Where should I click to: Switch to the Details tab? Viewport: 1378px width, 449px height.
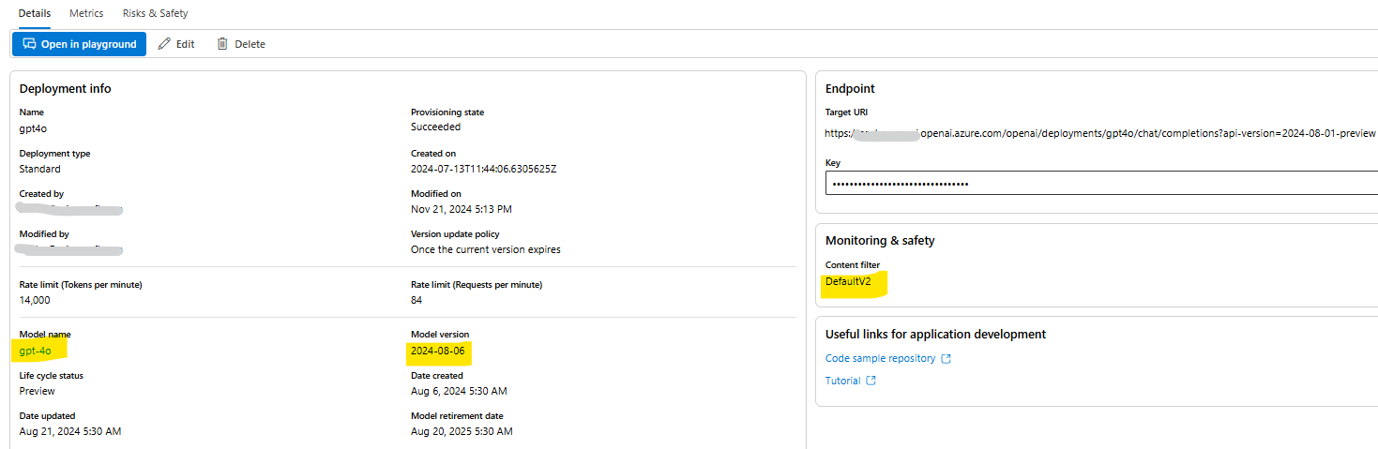(x=35, y=13)
